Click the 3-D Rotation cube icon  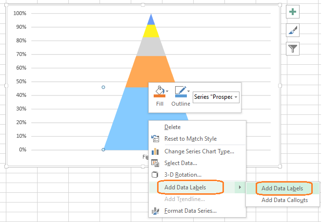(155, 175)
